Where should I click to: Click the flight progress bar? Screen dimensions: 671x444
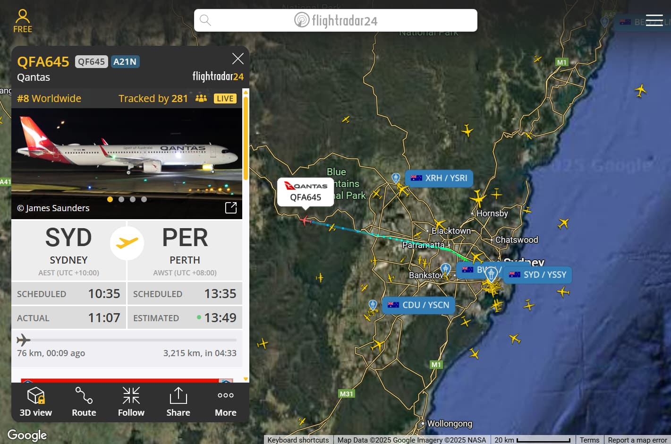(127, 340)
